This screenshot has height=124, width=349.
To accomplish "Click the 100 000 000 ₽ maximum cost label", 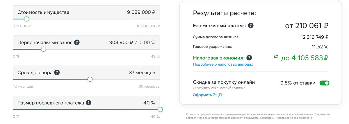I will (x=147, y=26).
